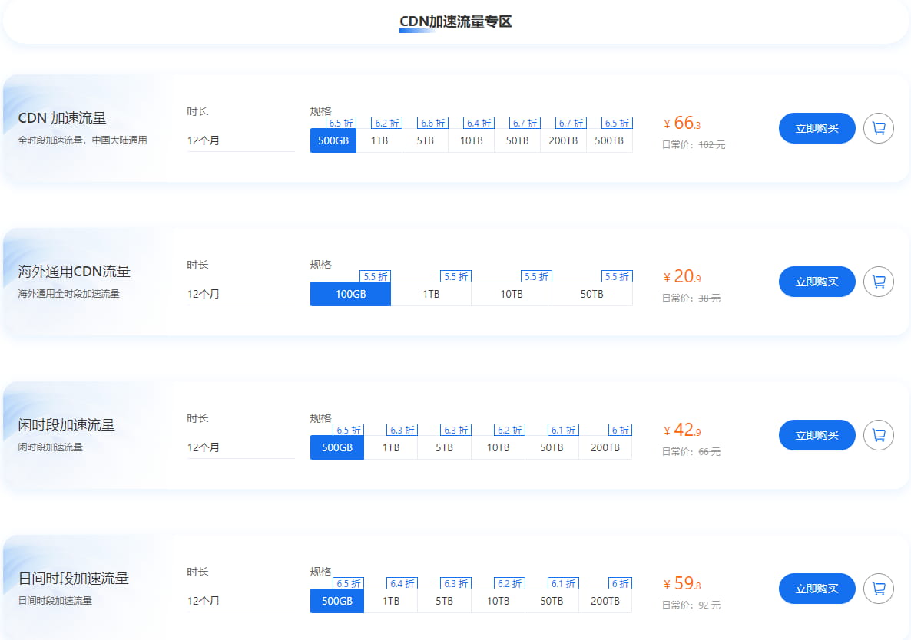Click the cart icon beside 日间时段加速流量
Image resolution: width=911 pixels, height=640 pixels.
(878, 589)
